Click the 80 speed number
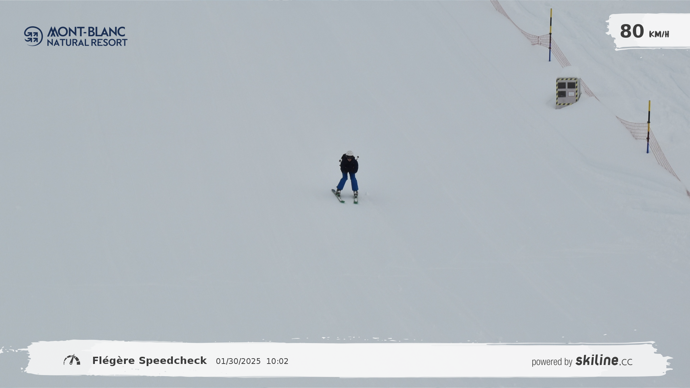Image resolution: width=690 pixels, height=388 pixels. point(632,31)
